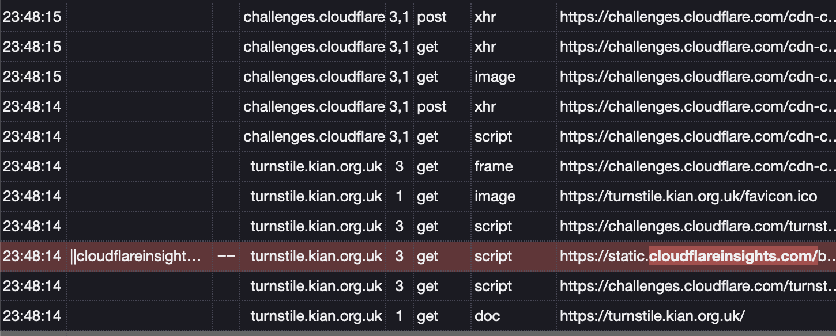Click the 3,1 counter on the script row
The image size is (836, 336).
click(x=399, y=136)
